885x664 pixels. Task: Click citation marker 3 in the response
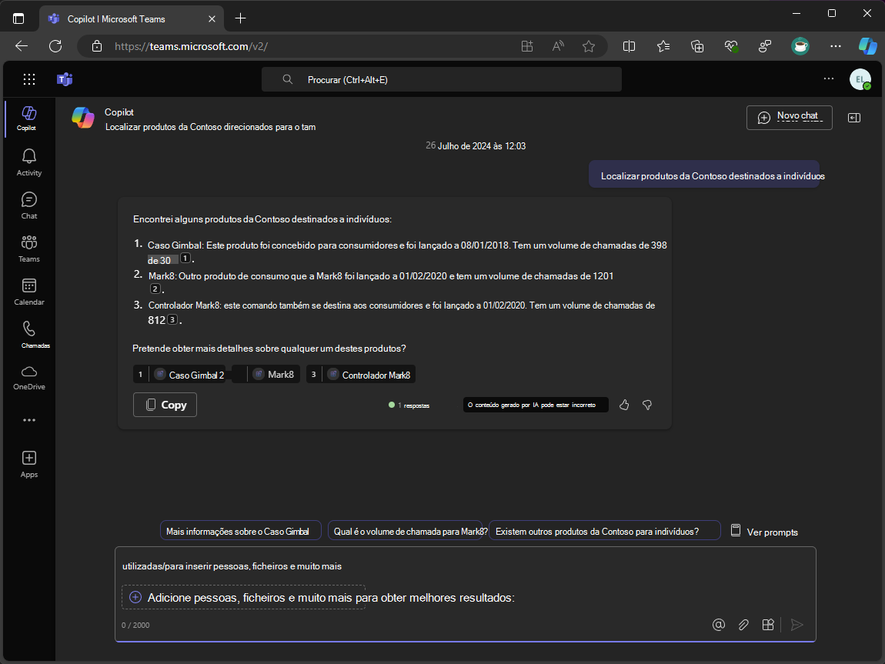coord(172,319)
